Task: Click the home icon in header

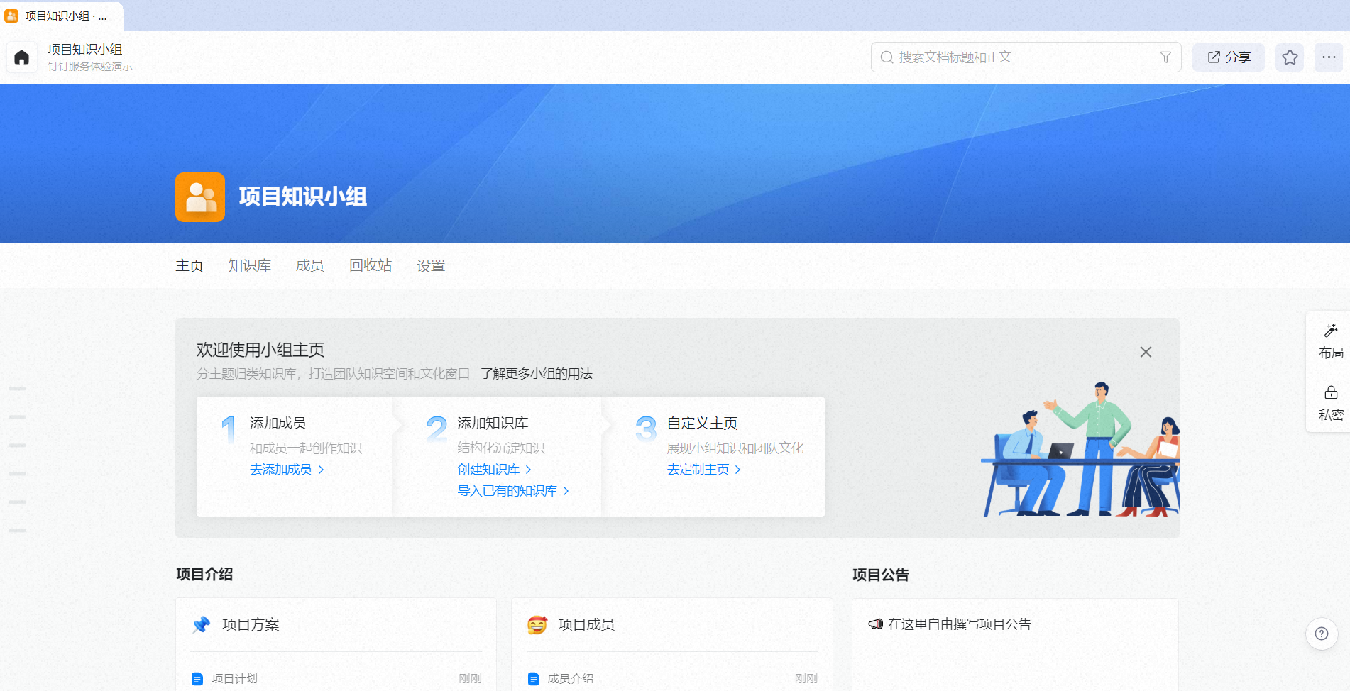Action: point(22,57)
